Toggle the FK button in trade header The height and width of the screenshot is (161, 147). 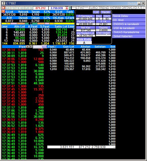[x=44, y=47]
